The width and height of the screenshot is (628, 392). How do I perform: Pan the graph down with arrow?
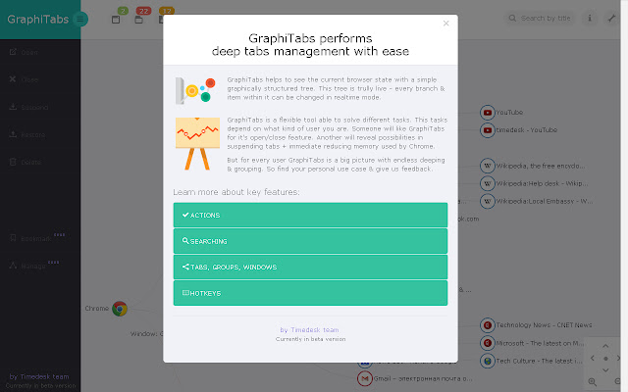pyautogui.click(x=605, y=370)
